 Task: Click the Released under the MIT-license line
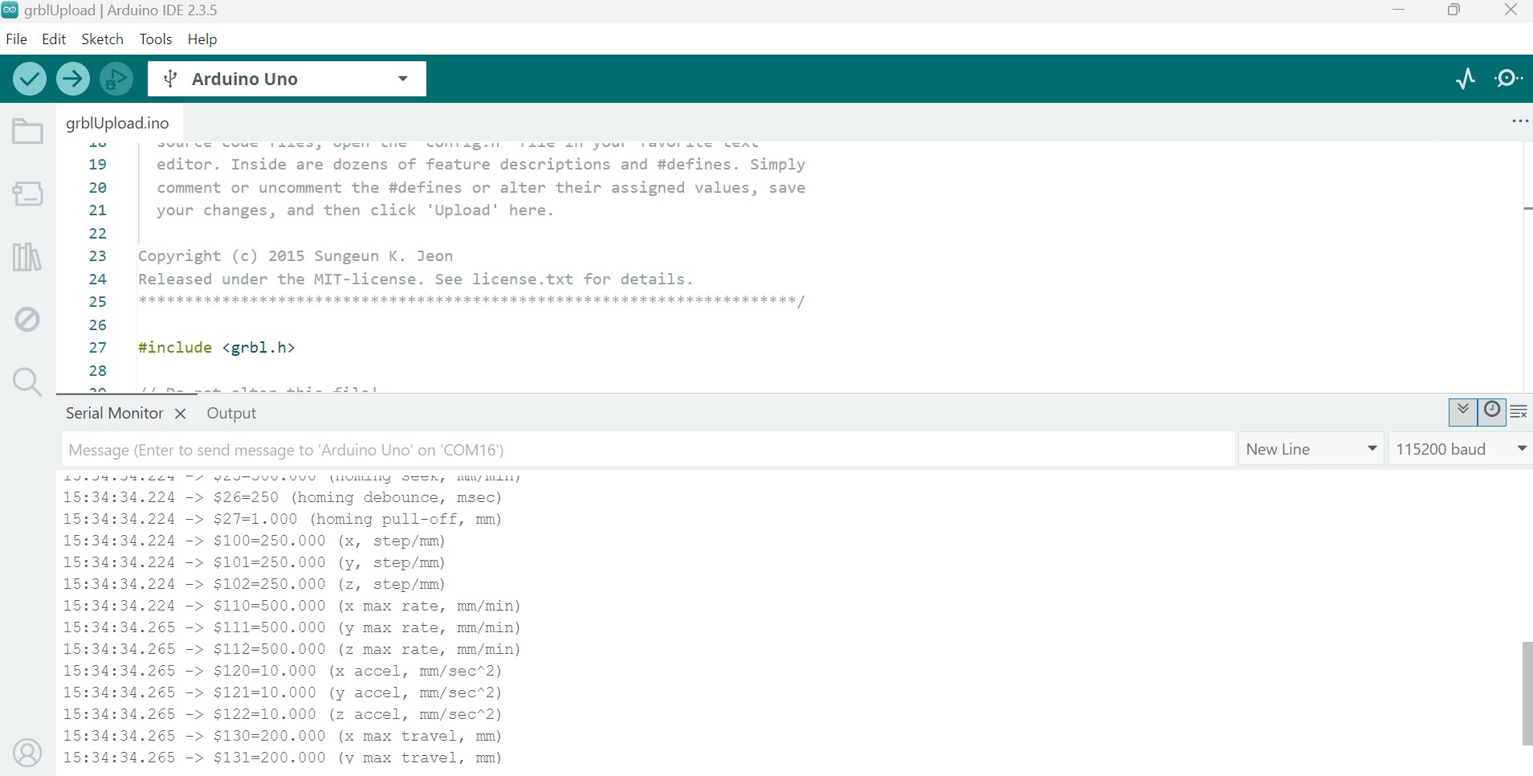click(x=415, y=280)
